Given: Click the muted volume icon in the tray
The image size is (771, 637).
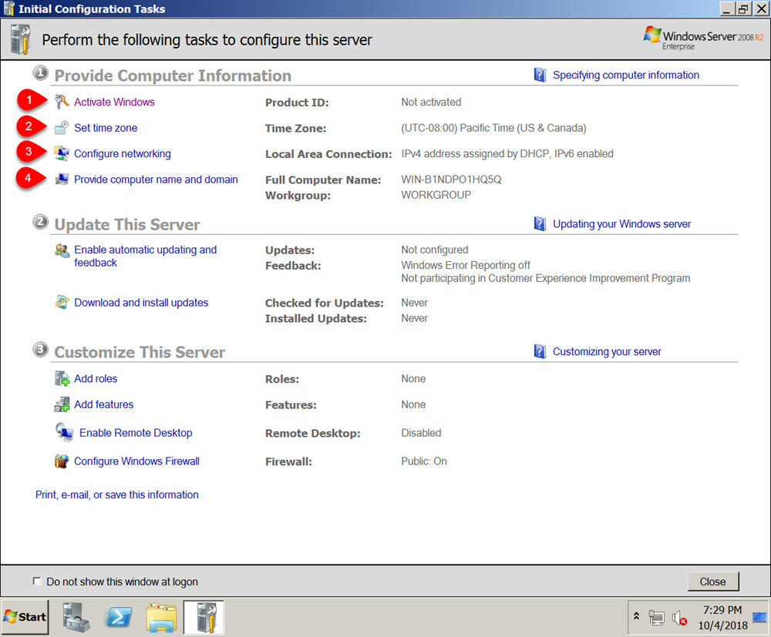Looking at the screenshot, I should pyautogui.click(x=678, y=617).
